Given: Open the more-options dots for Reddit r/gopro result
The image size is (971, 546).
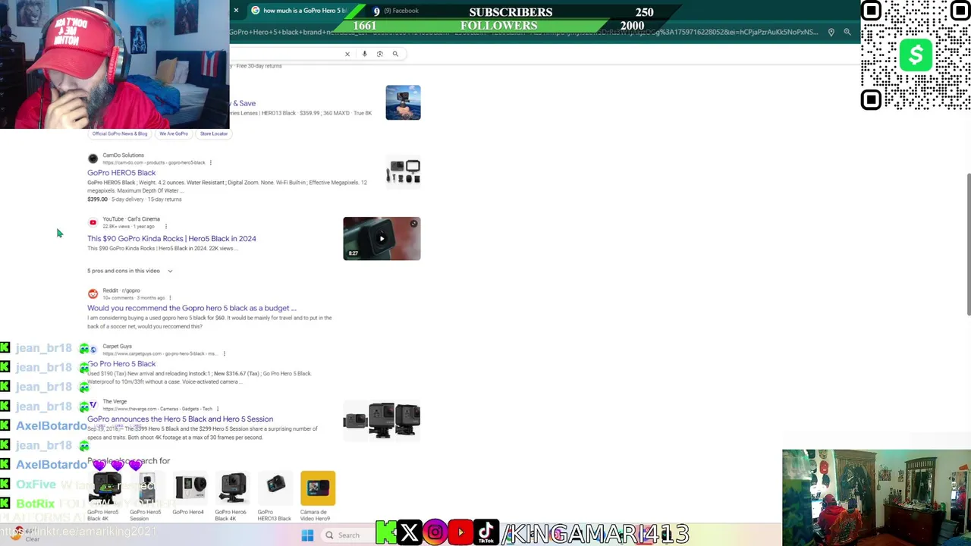Looking at the screenshot, I should tap(170, 297).
